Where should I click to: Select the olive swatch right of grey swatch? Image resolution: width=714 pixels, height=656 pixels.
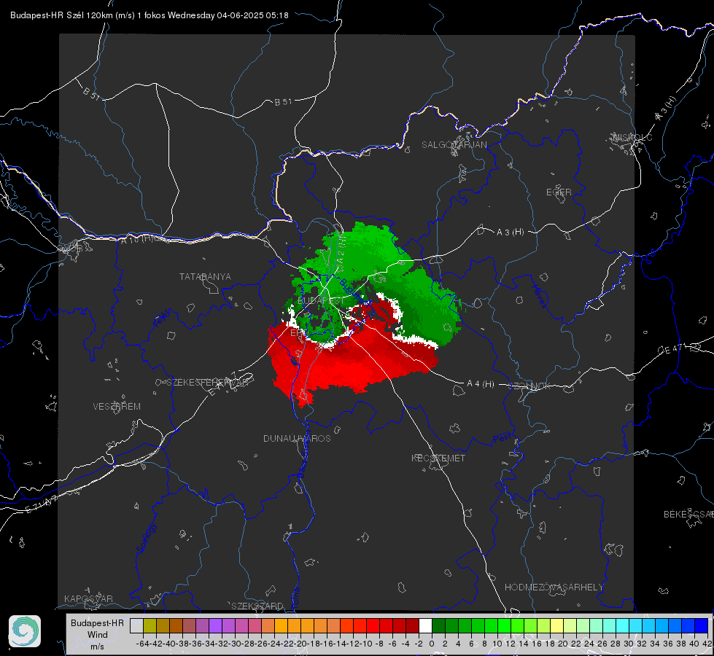150,626
